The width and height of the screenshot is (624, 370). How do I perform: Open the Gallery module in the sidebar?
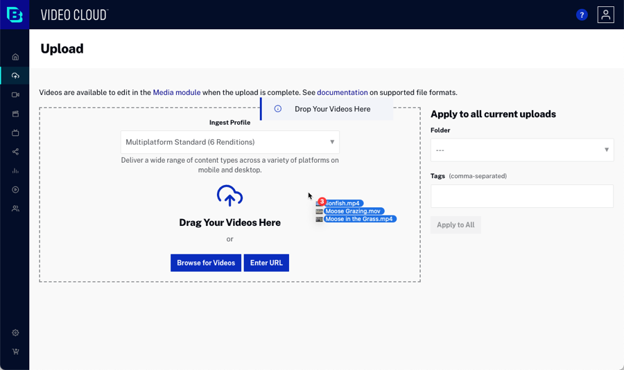coord(15,114)
